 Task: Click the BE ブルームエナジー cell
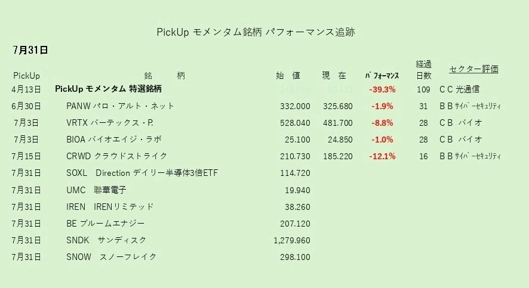pyautogui.click(x=105, y=224)
